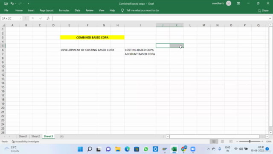Open the Page Layout tab

[x=46, y=10]
